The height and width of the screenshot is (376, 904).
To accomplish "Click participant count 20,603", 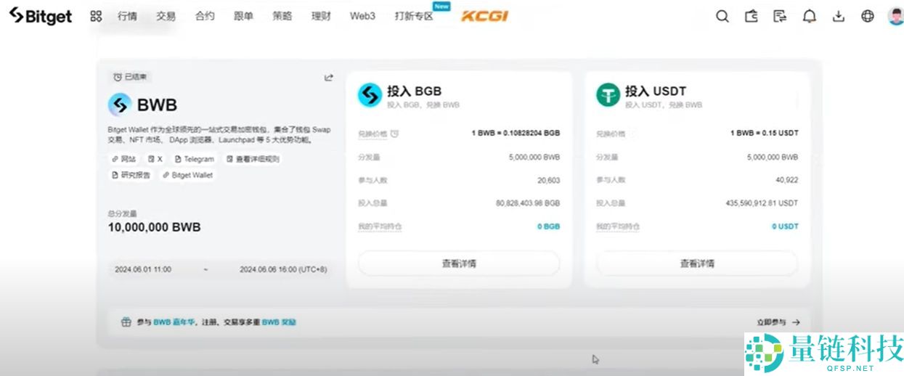I will (548, 180).
